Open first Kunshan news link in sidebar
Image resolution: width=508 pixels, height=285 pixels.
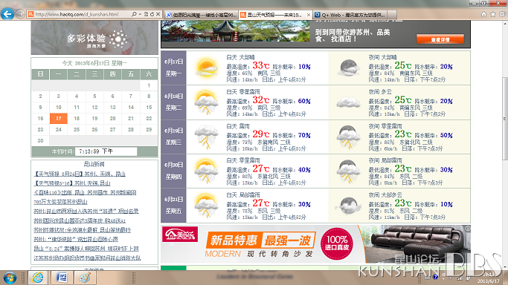[80, 174]
